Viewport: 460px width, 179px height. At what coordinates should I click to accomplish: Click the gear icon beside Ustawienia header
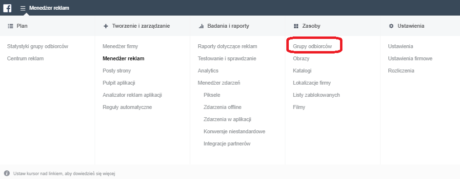(391, 26)
